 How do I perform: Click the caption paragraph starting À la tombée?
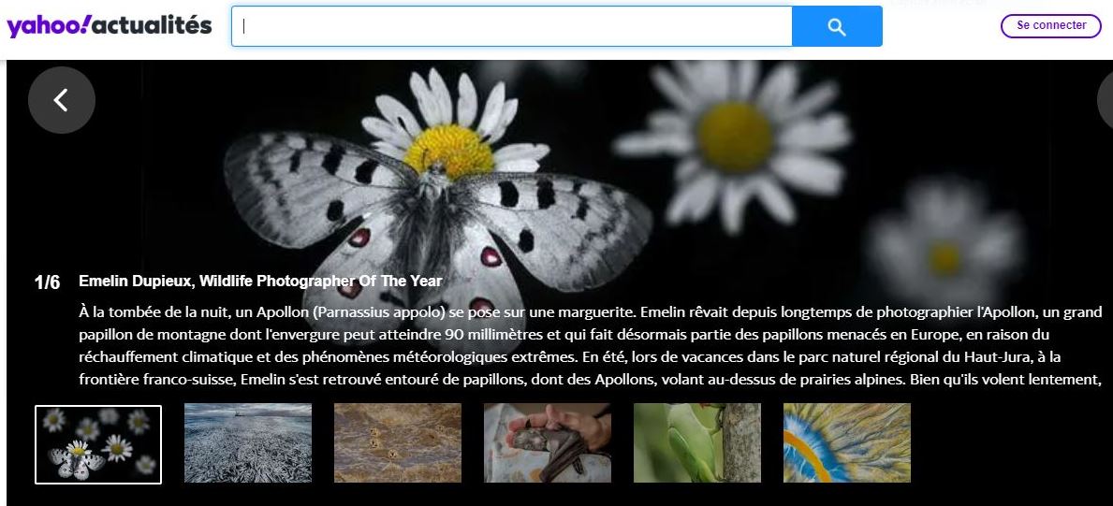tap(590, 346)
